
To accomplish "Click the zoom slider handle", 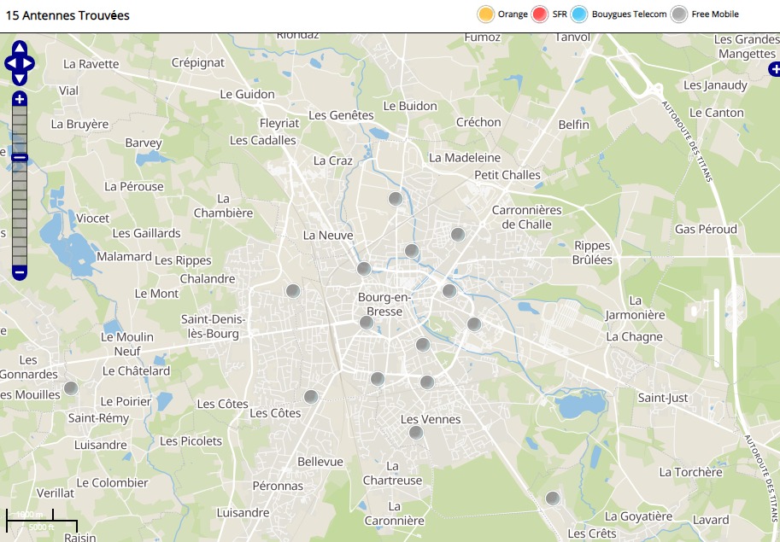I will click(x=20, y=157).
